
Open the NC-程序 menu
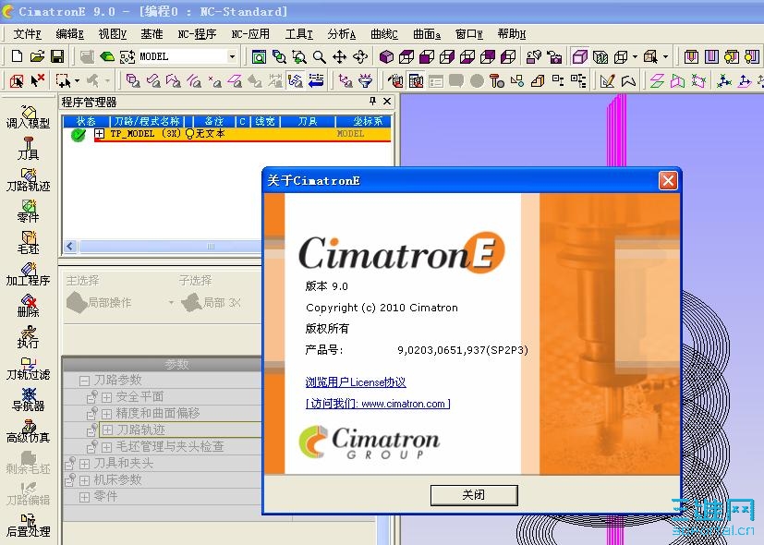(x=197, y=34)
